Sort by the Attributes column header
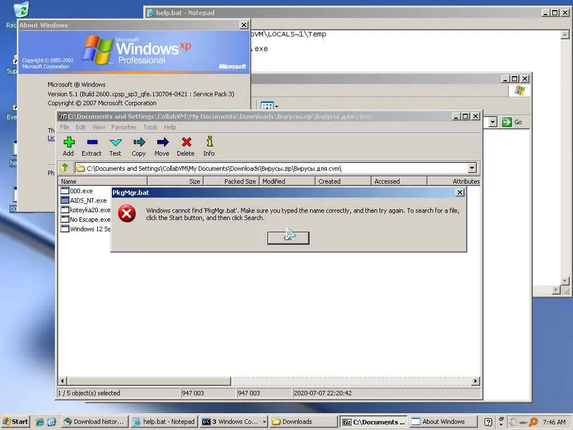Image resolution: width=573 pixels, height=430 pixels. coord(453,181)
